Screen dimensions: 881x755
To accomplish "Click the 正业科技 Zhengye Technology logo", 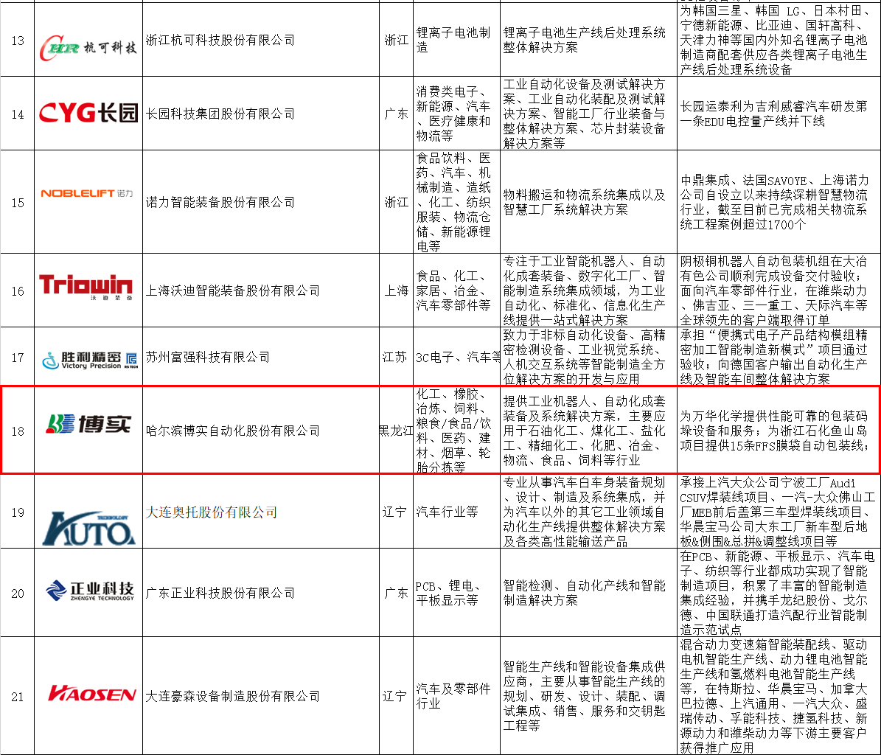I will [90, 591].
